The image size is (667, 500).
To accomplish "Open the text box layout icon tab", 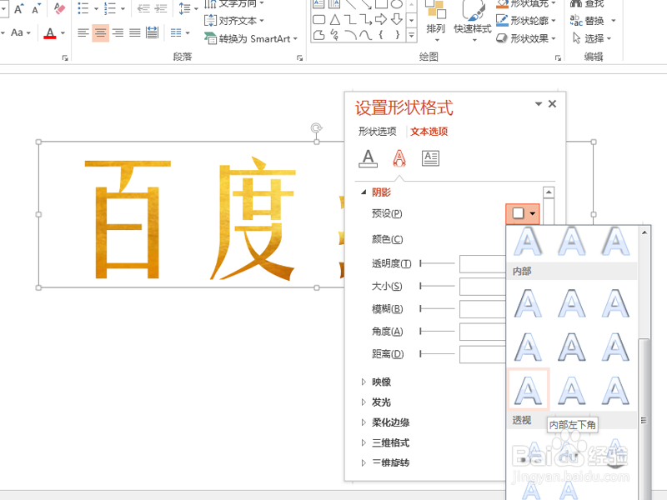I will [x=430, y=158].
